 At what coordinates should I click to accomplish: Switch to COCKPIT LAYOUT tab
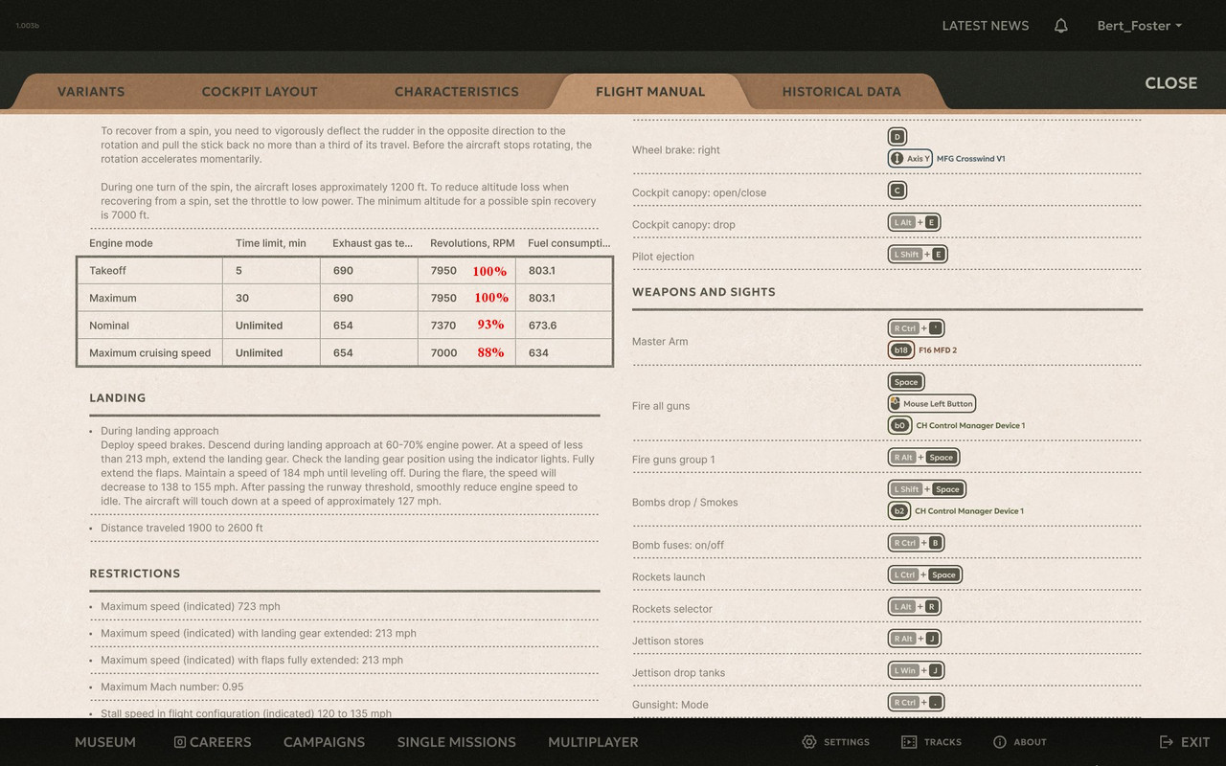(x=260, y=92)
